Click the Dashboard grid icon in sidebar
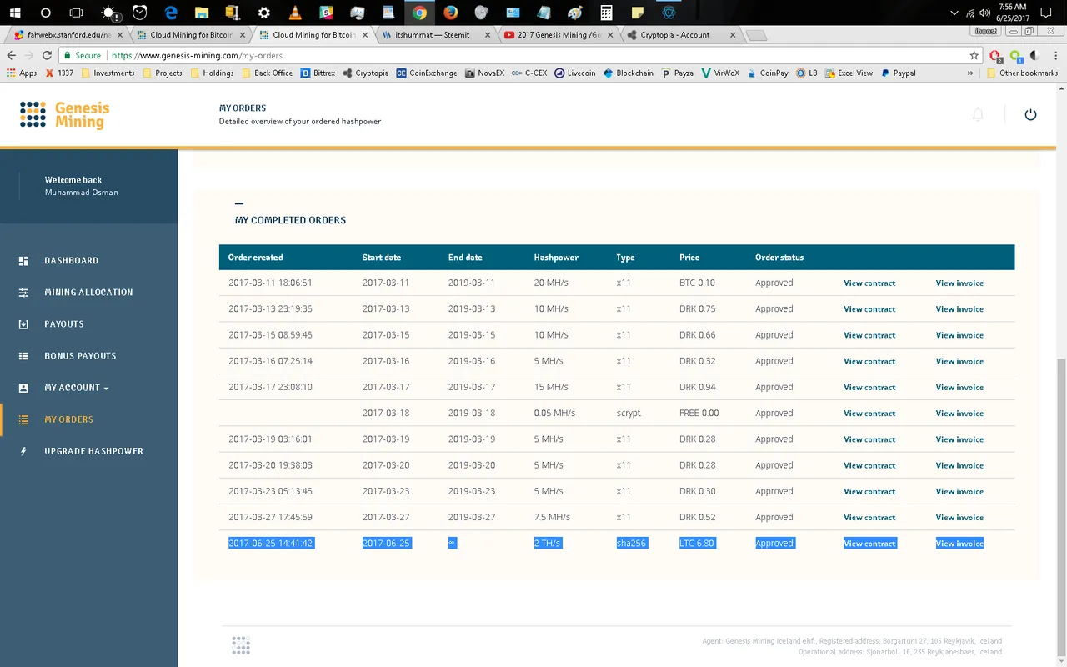Screen dimensions: 1067x667 tap(24, 261)
